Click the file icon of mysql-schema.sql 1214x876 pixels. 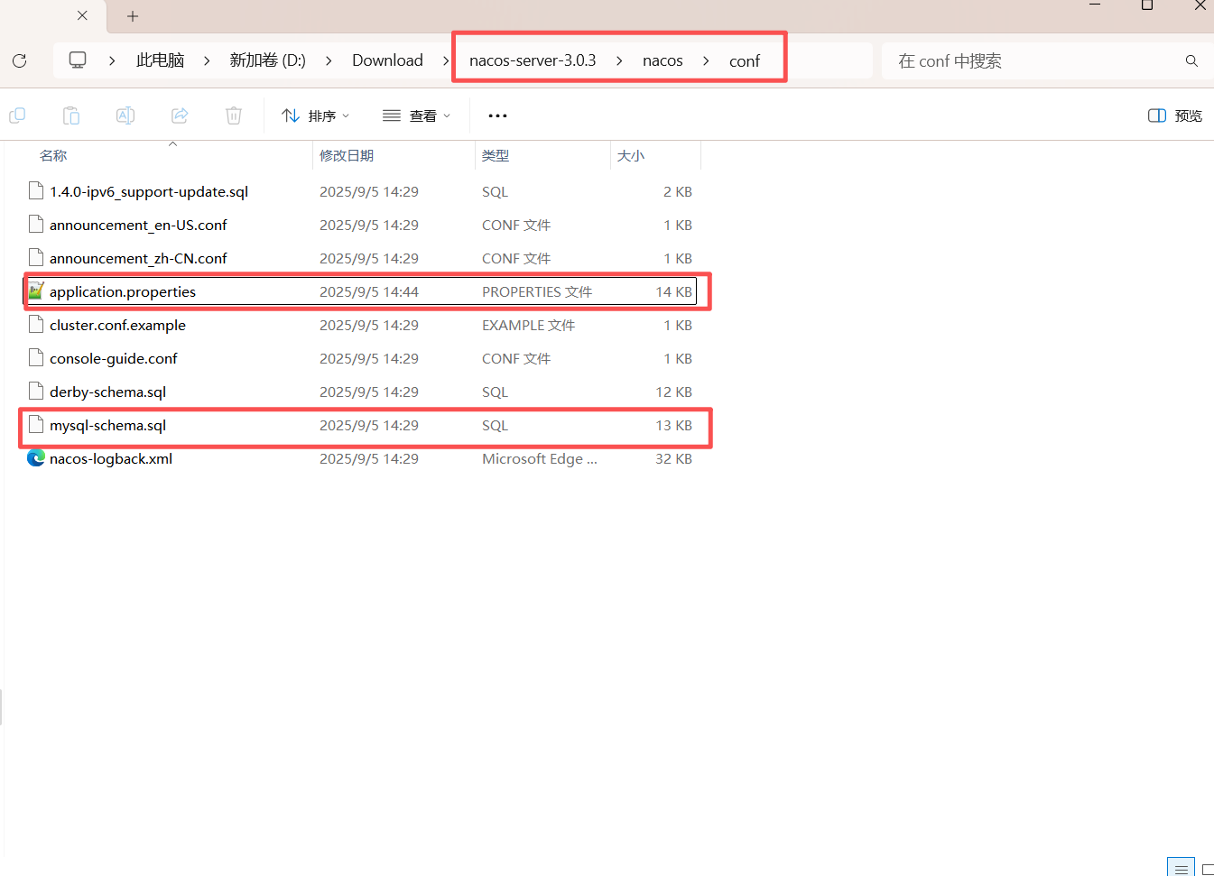coord(36,425)
